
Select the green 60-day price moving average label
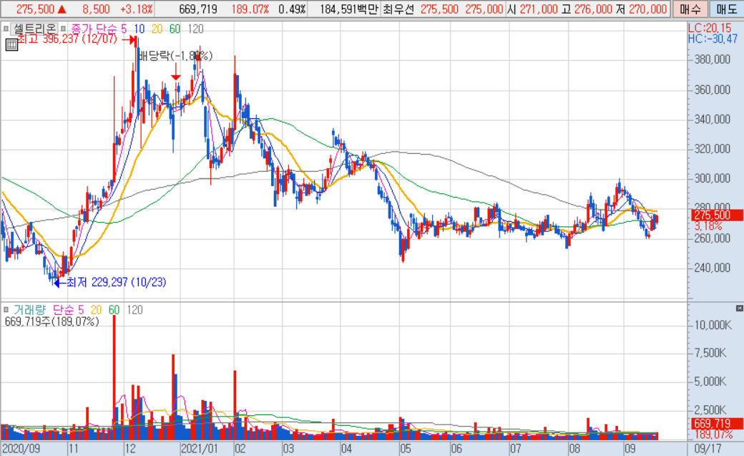tap(175, 29)
